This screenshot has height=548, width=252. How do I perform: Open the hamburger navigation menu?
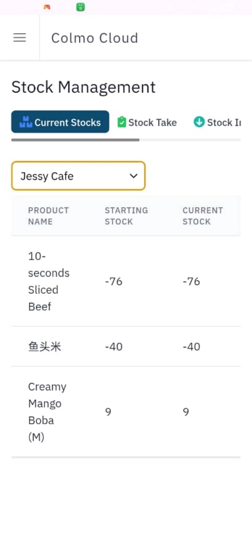[x=20, y=38]
